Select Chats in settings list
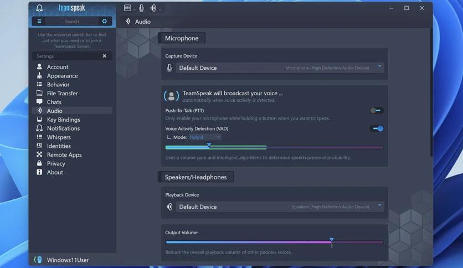This screenshot has width=463, height=268. (54, 102)
